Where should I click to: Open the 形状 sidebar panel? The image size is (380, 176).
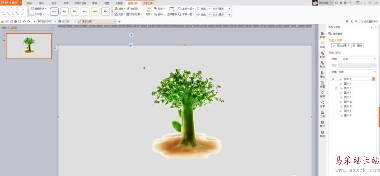tap(322, 65)
